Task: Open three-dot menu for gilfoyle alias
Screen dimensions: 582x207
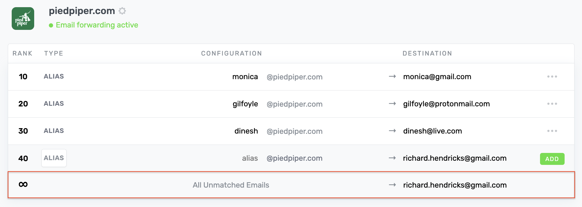Action: tap(552, 104)
